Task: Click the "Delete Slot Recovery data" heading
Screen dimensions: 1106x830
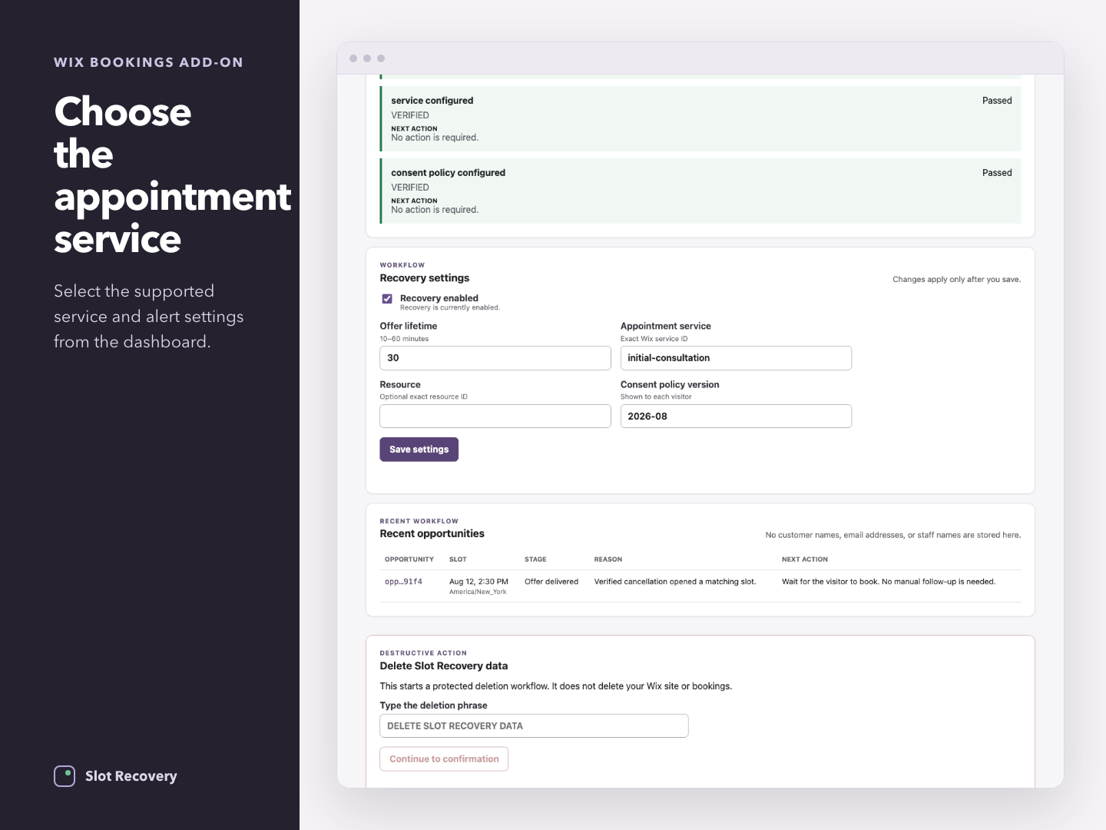Action: 443,666
